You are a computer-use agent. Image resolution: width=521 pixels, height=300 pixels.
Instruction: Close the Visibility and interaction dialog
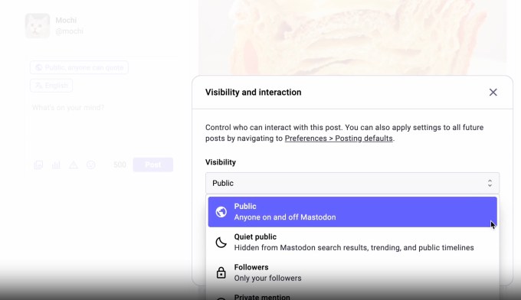493,93
